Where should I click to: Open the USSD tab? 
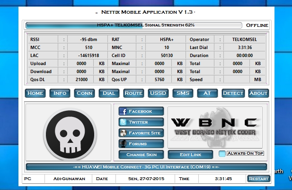coord(158,93)
